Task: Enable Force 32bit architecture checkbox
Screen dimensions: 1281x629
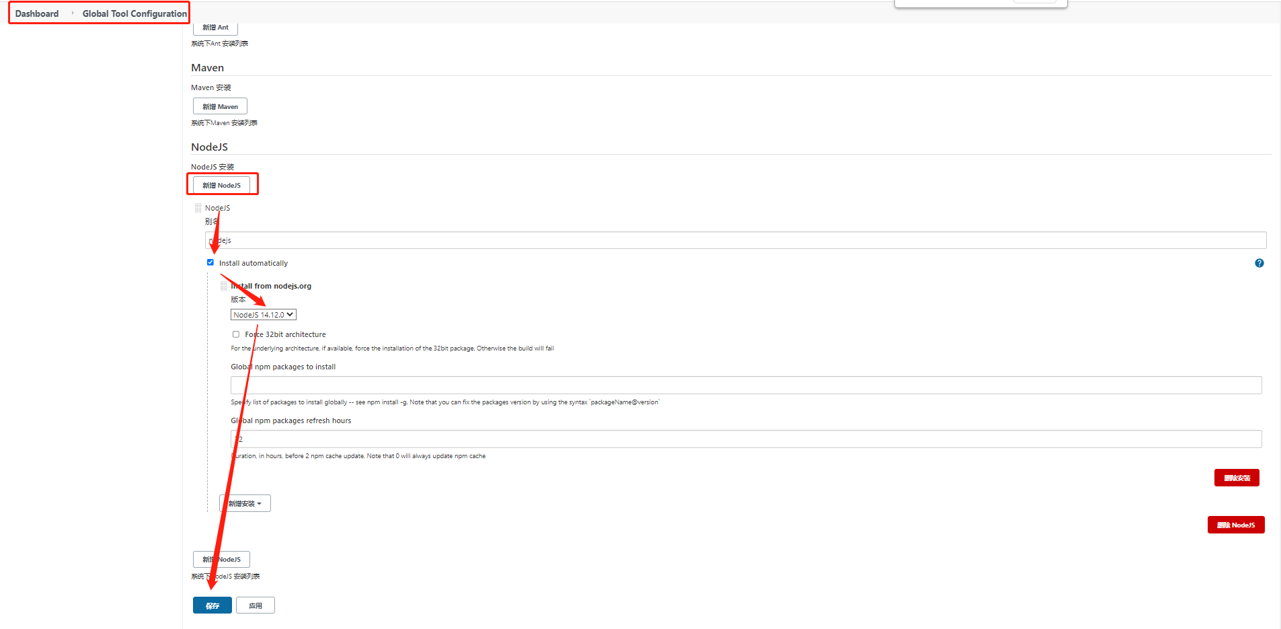Action: (236, 334)
